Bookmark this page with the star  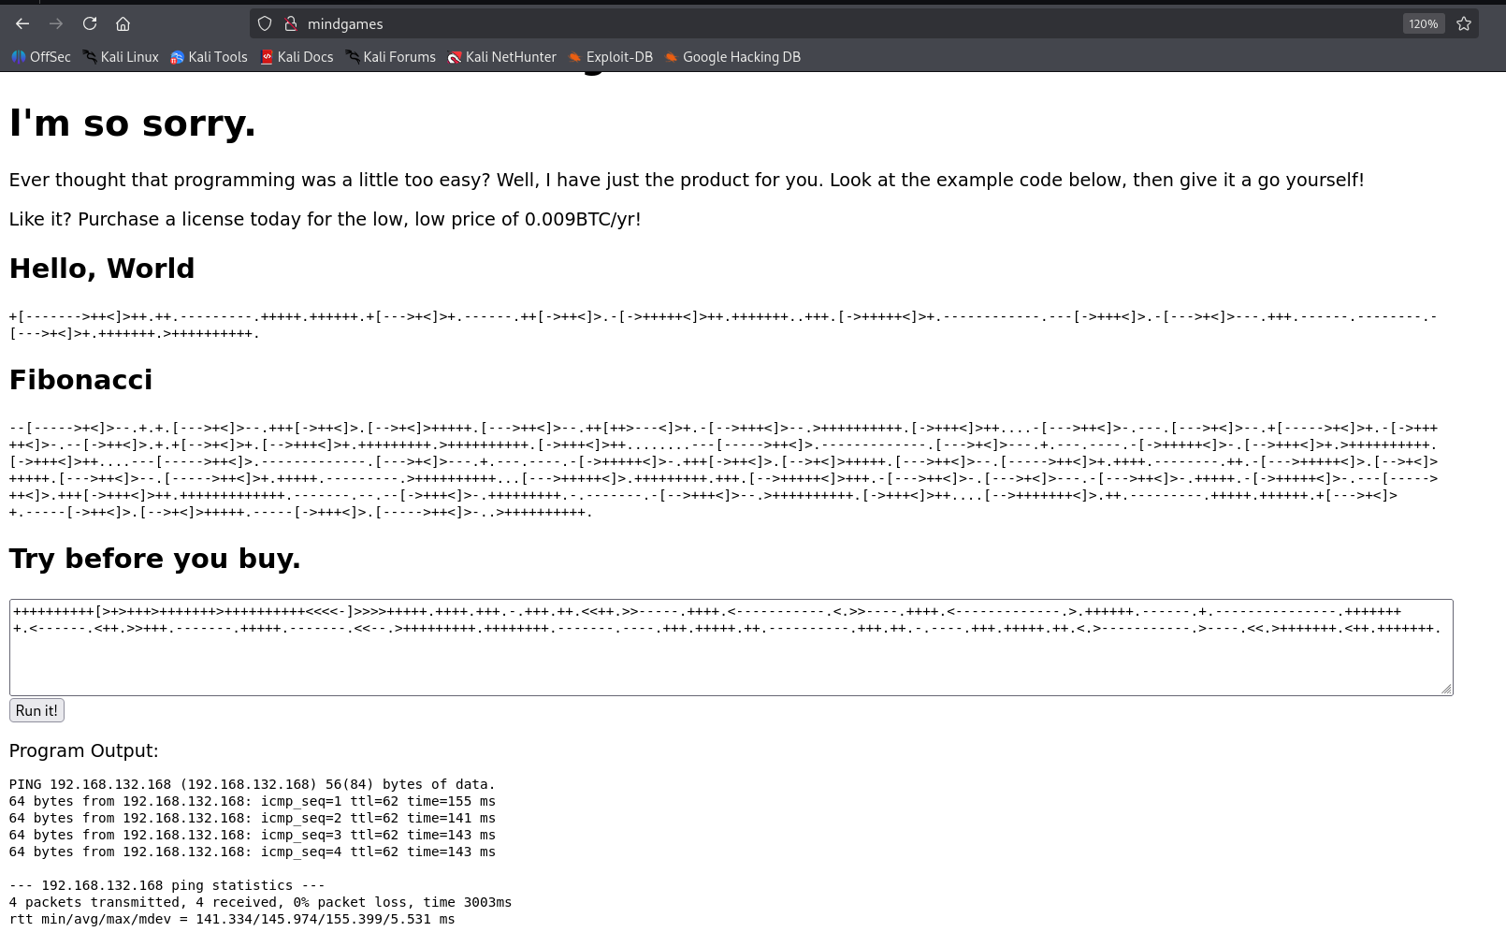click(1464, 23)
